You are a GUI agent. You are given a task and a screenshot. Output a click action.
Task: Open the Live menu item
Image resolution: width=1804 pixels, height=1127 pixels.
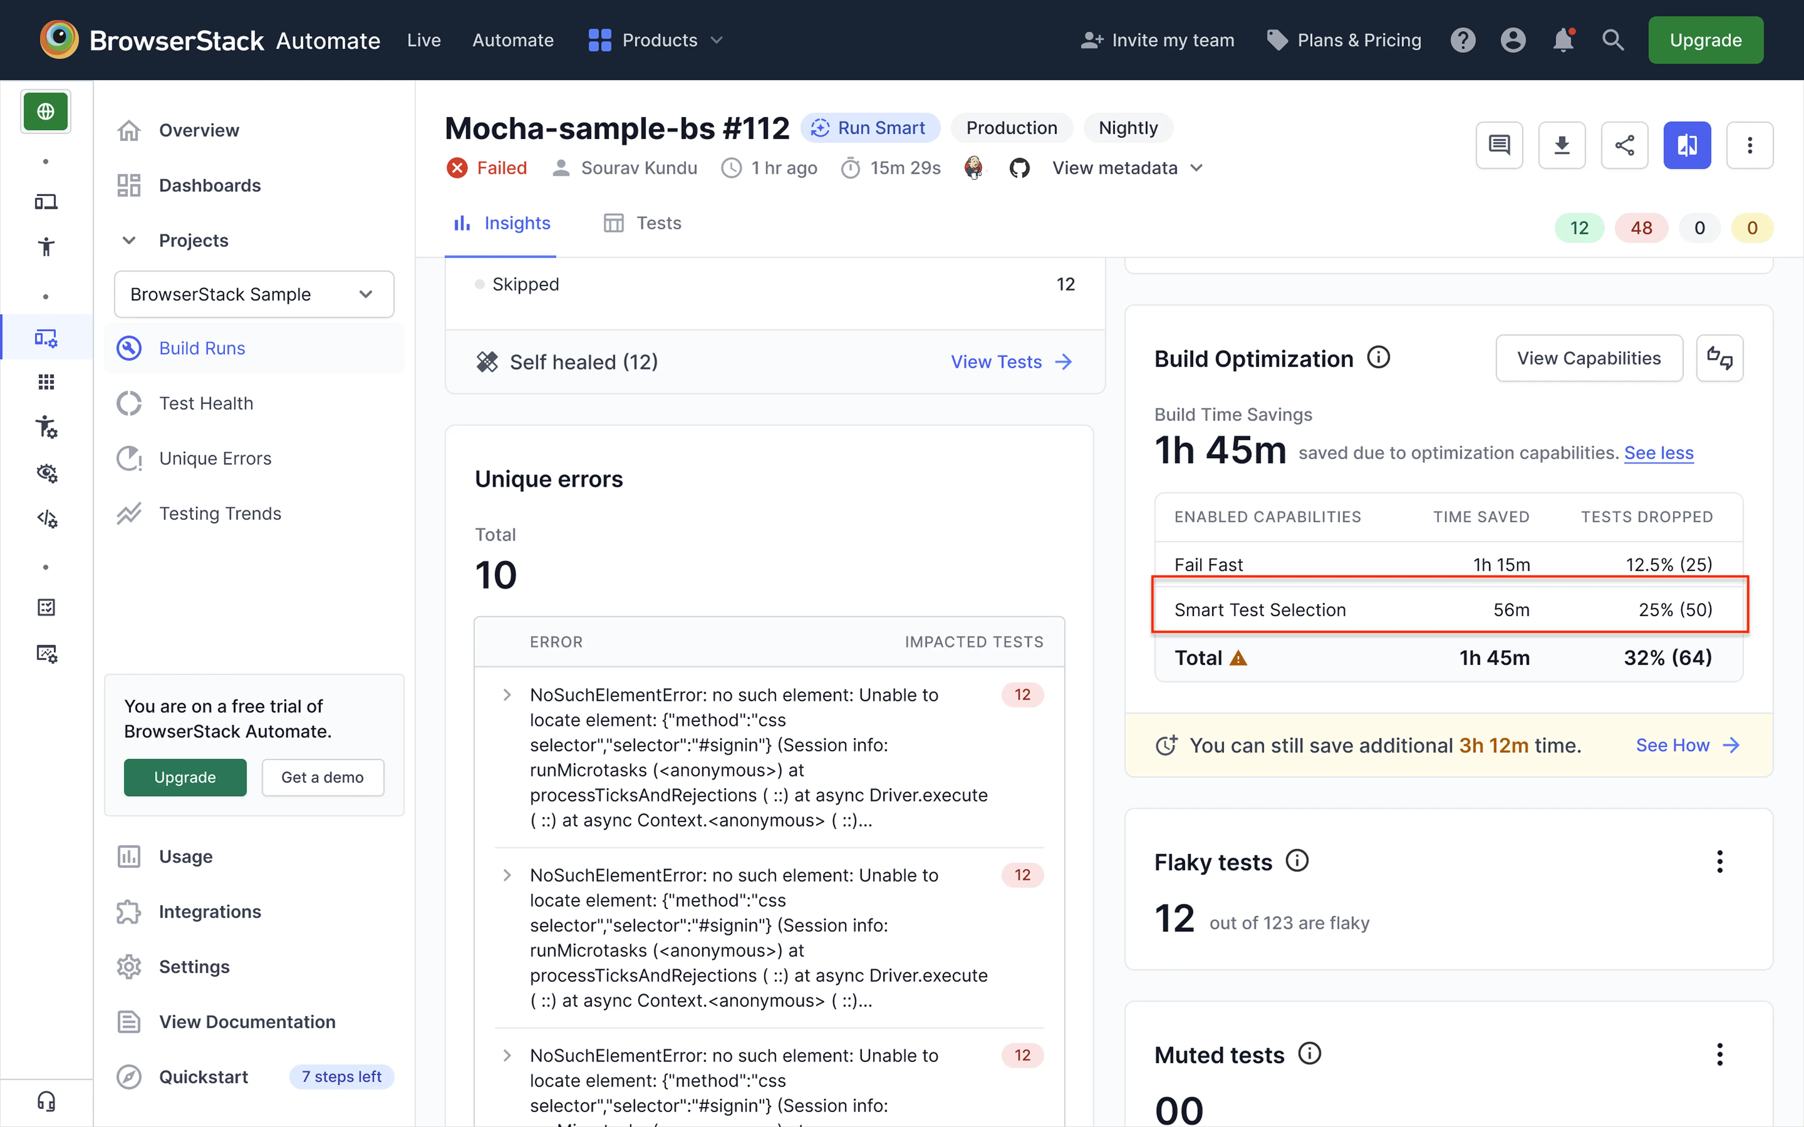pyautogui.click(x=424, y=40)
